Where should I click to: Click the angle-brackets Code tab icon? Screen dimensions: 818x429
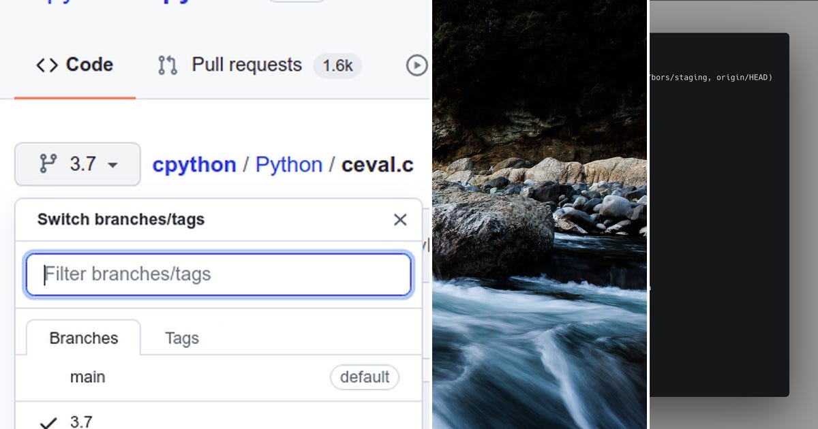click(x=46, y=65)
